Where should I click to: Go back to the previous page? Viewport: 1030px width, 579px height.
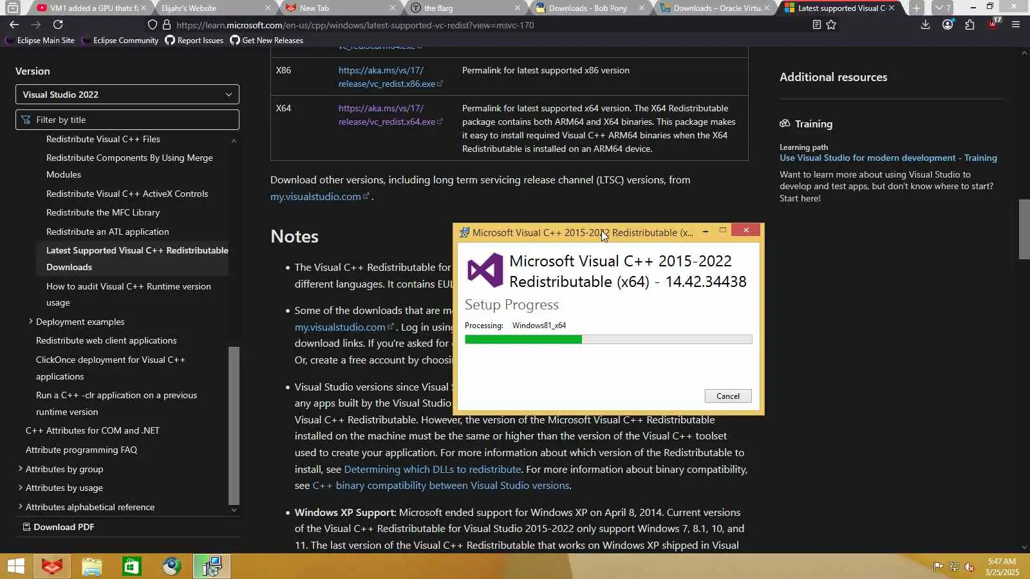[14, 24]
